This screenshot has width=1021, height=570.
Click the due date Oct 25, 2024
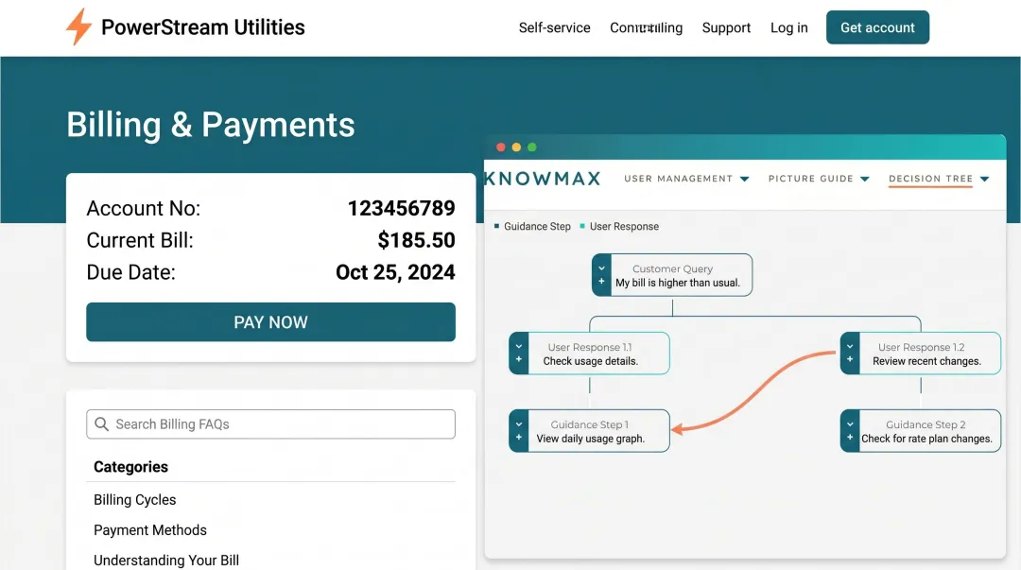(395, 272)
